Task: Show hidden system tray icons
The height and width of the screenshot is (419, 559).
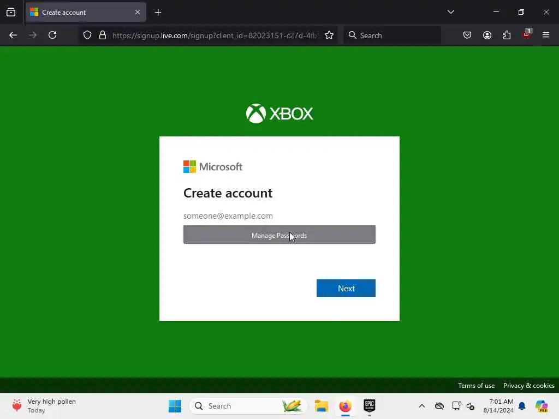Action: (422, 406)
